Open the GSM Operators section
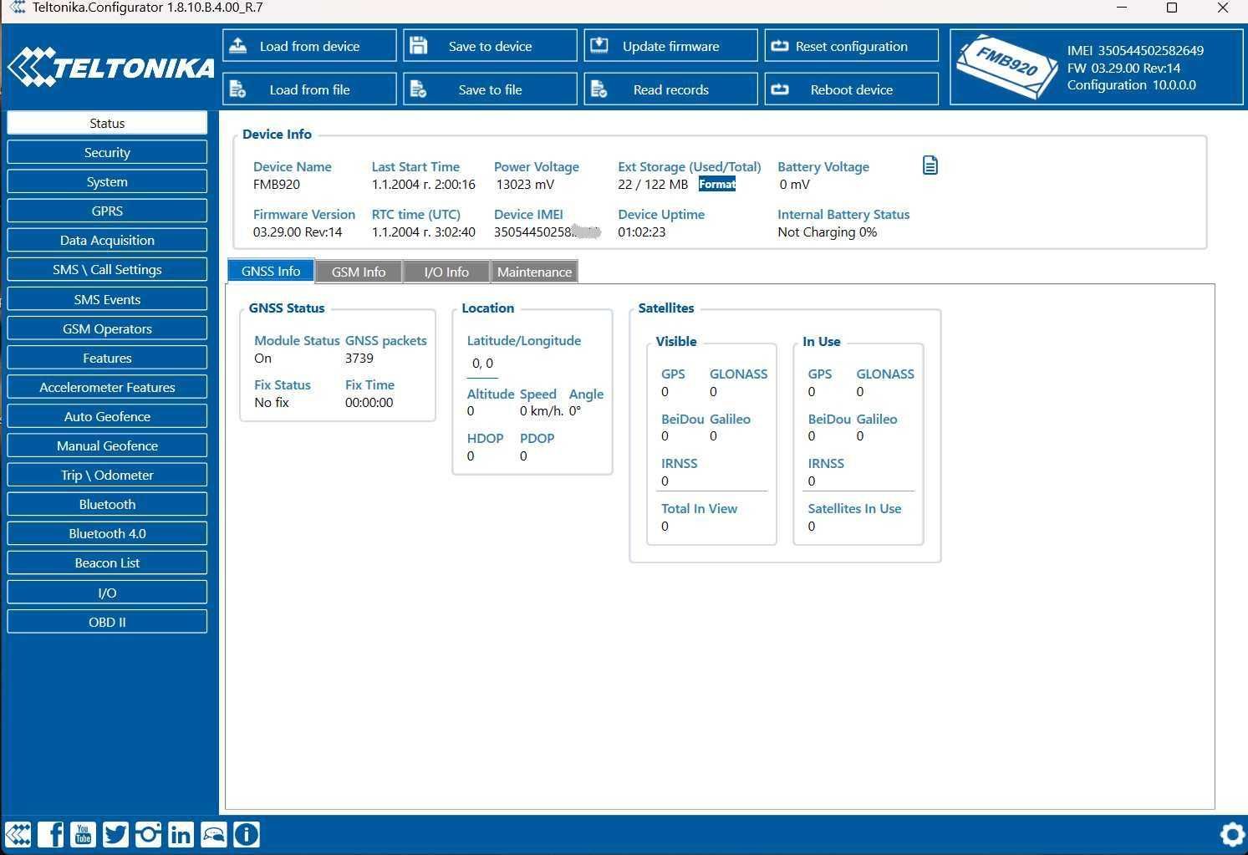 pos(107,328)
